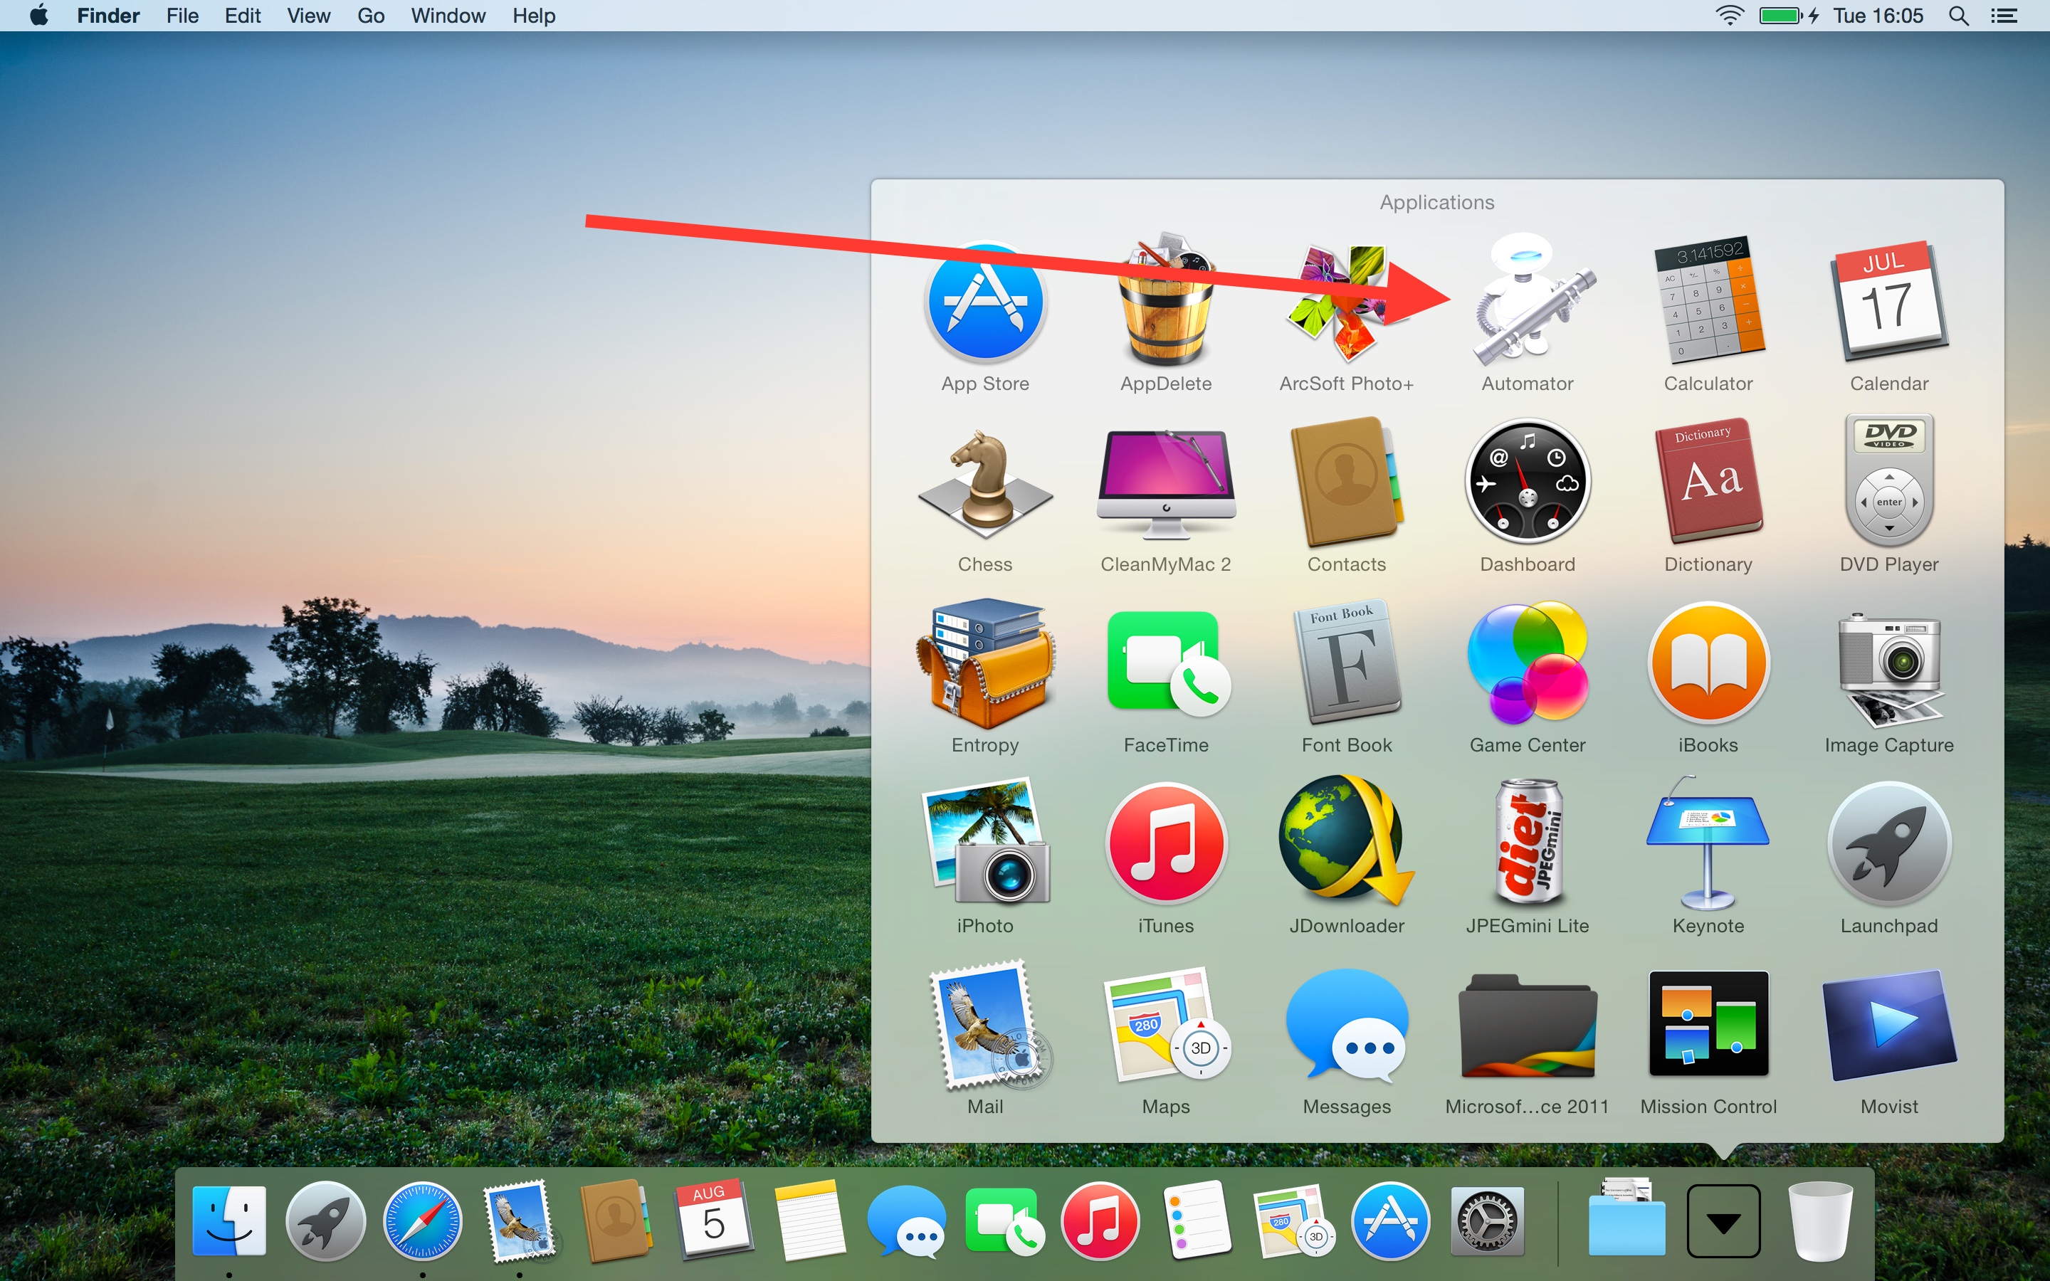Open Font Book
Image resolution: width=2050 pixels, height=1281 pixels.
click(x=1346, y=663)
